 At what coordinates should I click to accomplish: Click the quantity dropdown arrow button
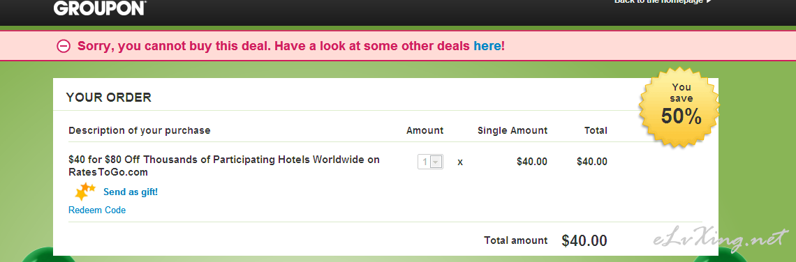[x=436, y=162]
